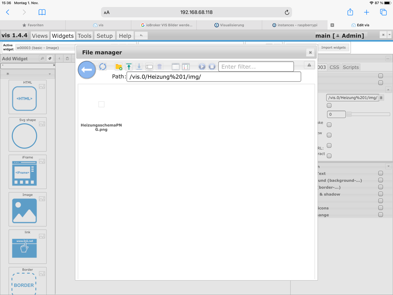Screen dimensions: 393x295
Task: Open the Active widget dropdown w00003
Action: point(46,48)
